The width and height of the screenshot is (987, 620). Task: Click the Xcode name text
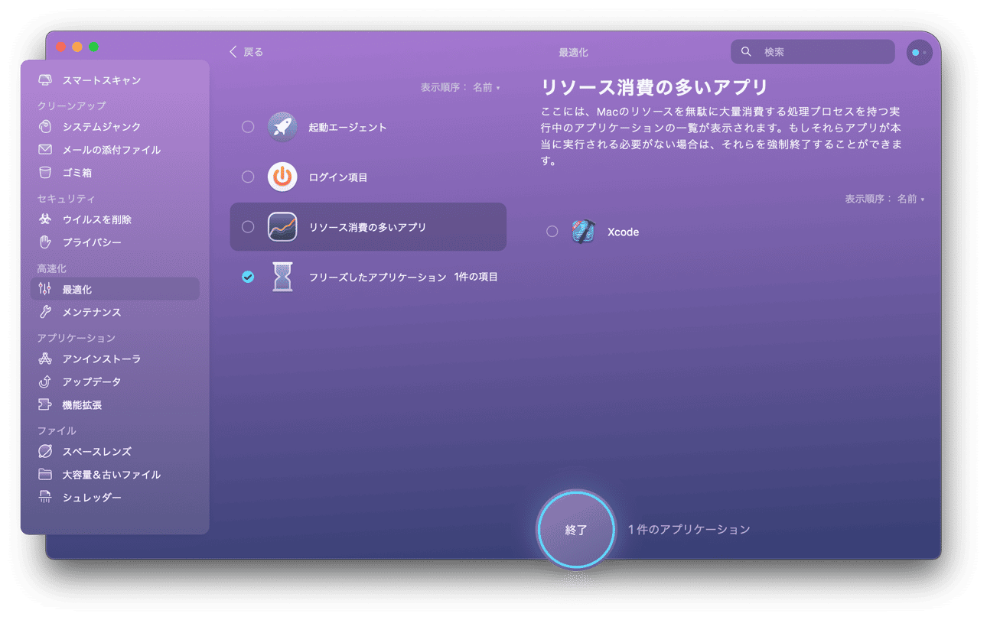(x=623, y=232)
